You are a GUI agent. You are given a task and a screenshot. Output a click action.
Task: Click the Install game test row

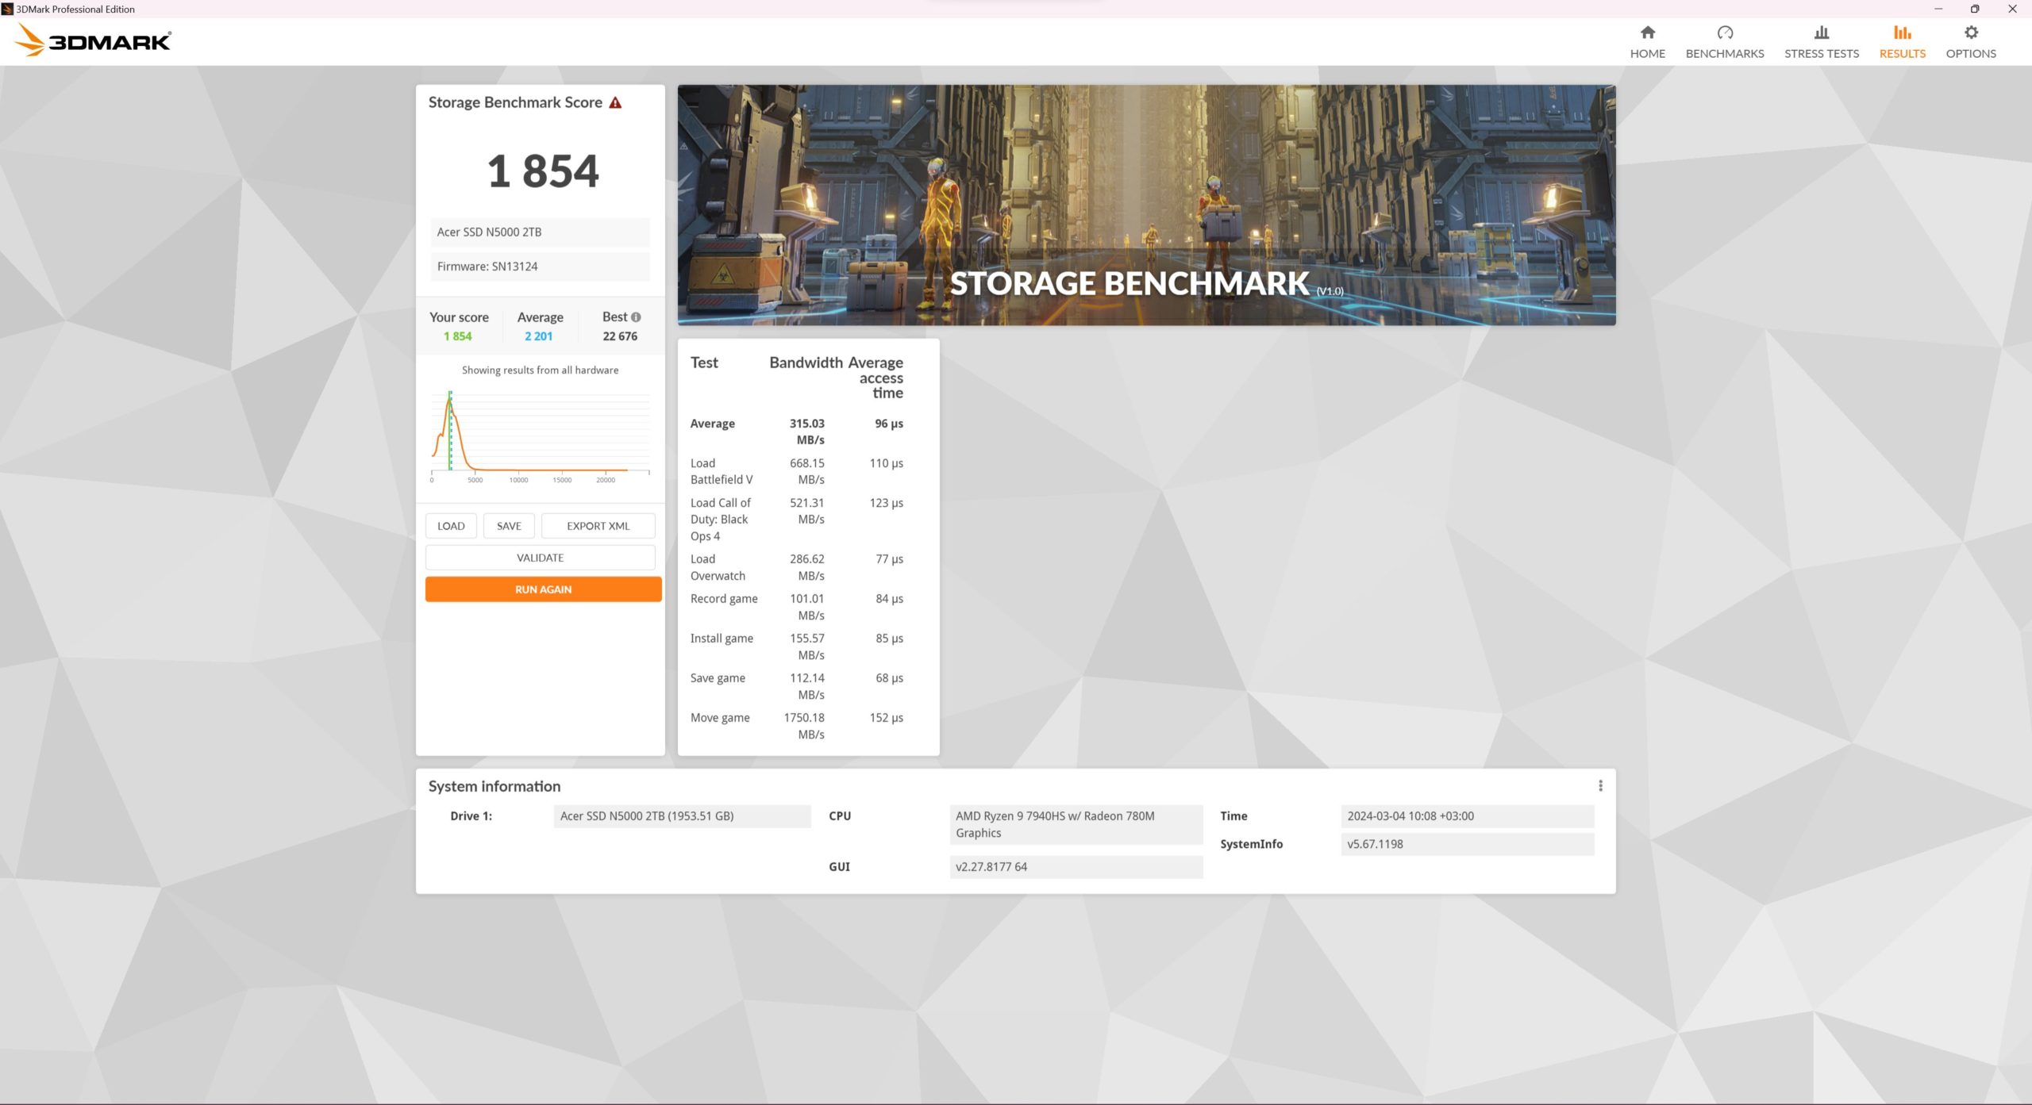point(797,647)
